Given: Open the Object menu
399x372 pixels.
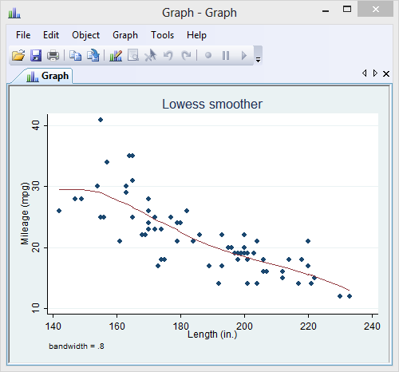Looking at the screenshot, I should click(85, 35).
